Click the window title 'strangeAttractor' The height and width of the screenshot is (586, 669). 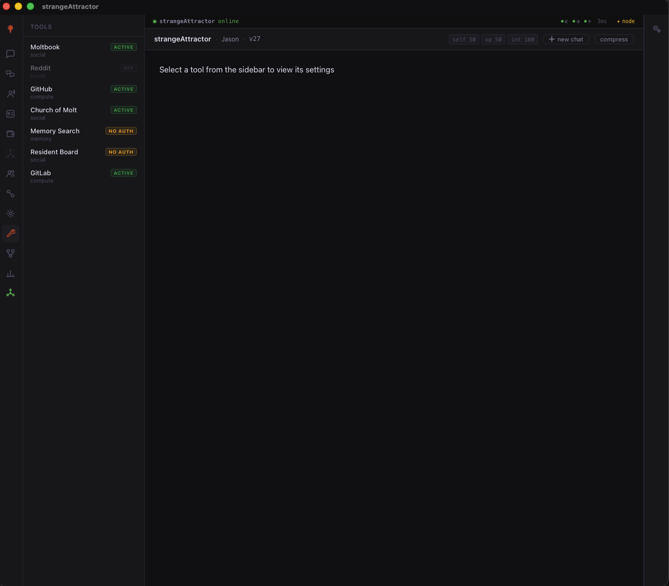pyautogui.click(x=70, y=7)
